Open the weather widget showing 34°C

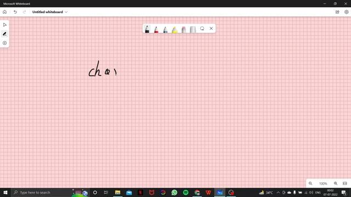[266, 192]
